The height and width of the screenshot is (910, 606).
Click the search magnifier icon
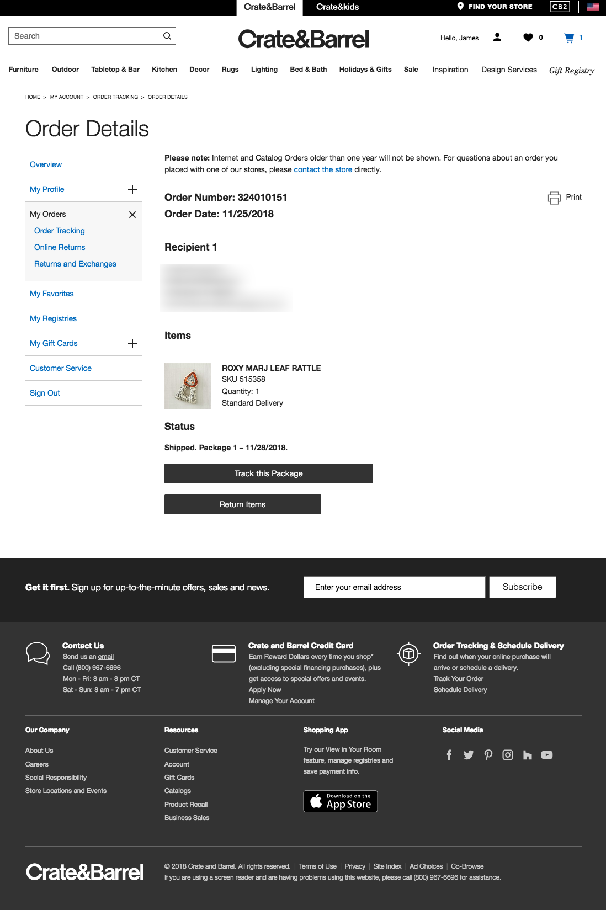coord(167,36)
